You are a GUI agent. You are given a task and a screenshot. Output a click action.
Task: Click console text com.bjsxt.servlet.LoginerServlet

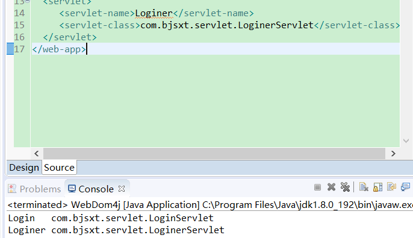tap(138, 230)
